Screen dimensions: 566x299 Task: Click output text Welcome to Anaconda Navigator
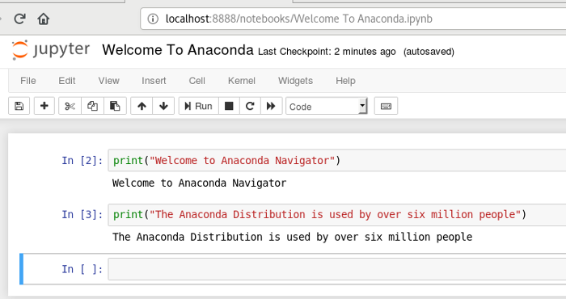[199, 183]
